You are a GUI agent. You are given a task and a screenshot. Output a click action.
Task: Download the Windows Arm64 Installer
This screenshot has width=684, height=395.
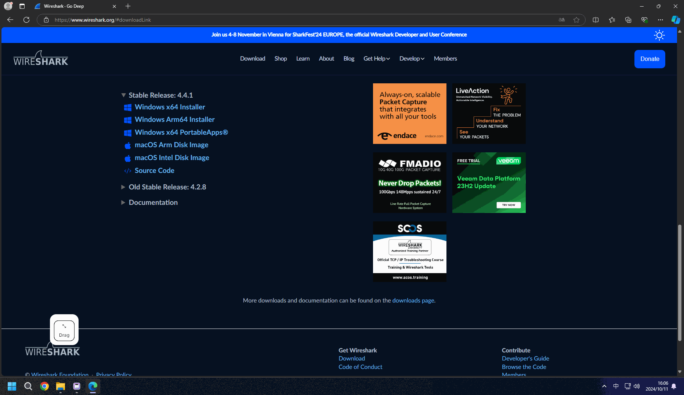click(175, 119)
